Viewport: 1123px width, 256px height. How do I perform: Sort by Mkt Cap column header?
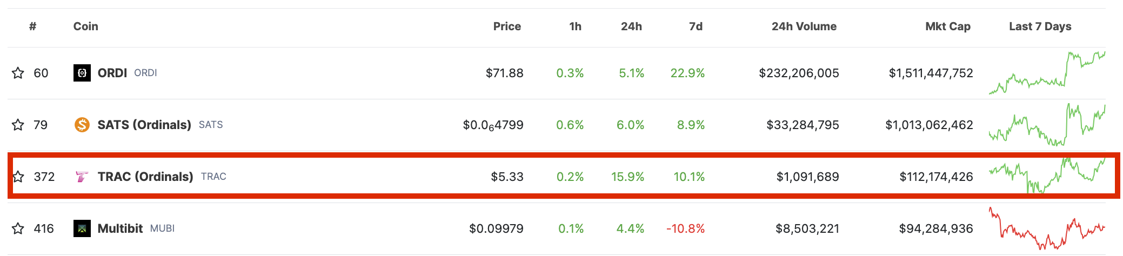point(948,26)
